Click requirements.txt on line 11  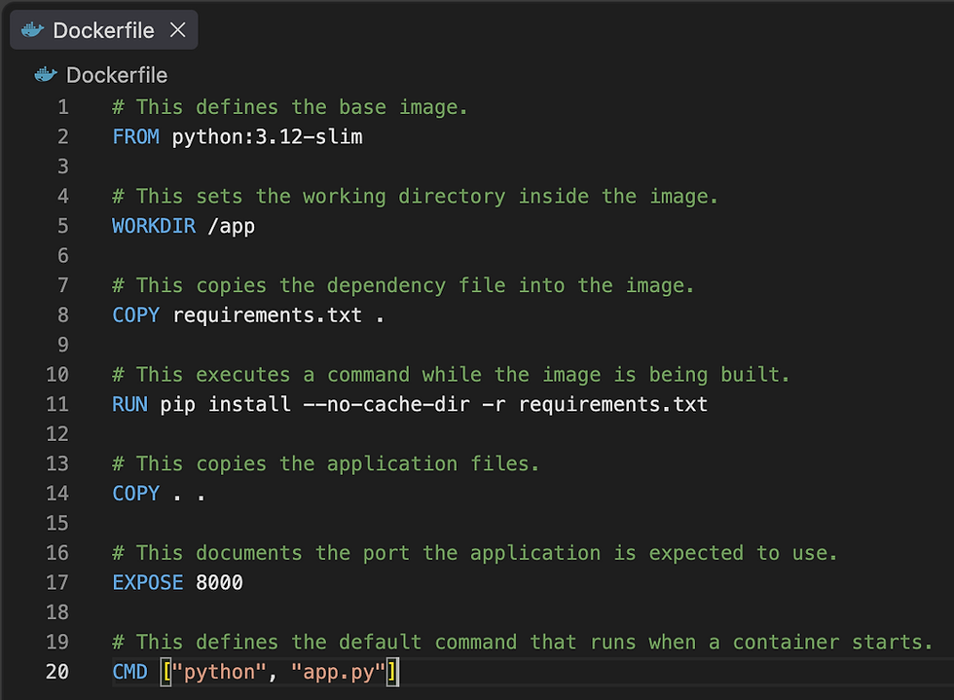tap(612, 404)
